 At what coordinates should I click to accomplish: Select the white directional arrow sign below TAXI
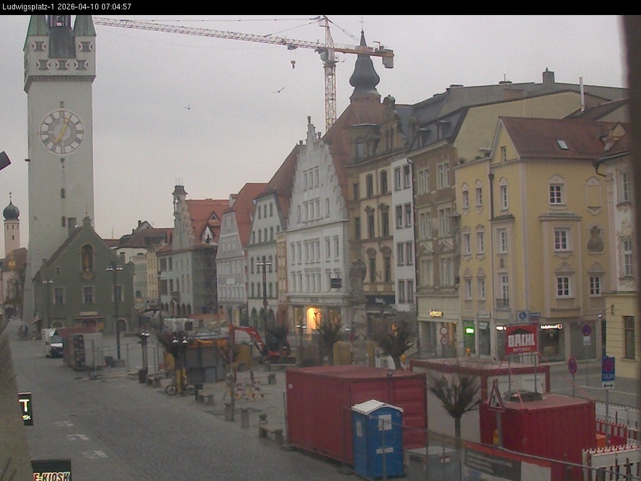pos(608,385)
